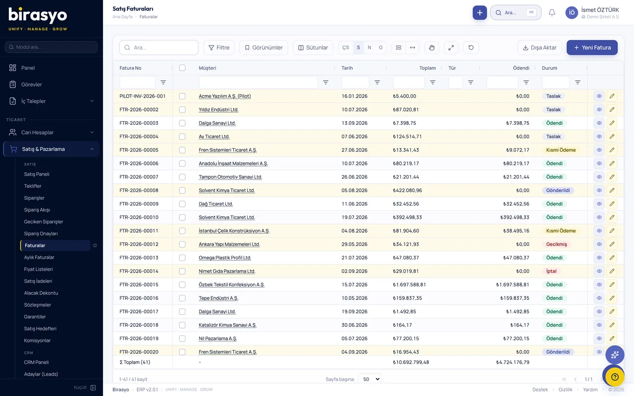This screenshot has height=396, width=634.
Task: Open the Sayfa başına page-size dropdown
Action: (370, 379)
